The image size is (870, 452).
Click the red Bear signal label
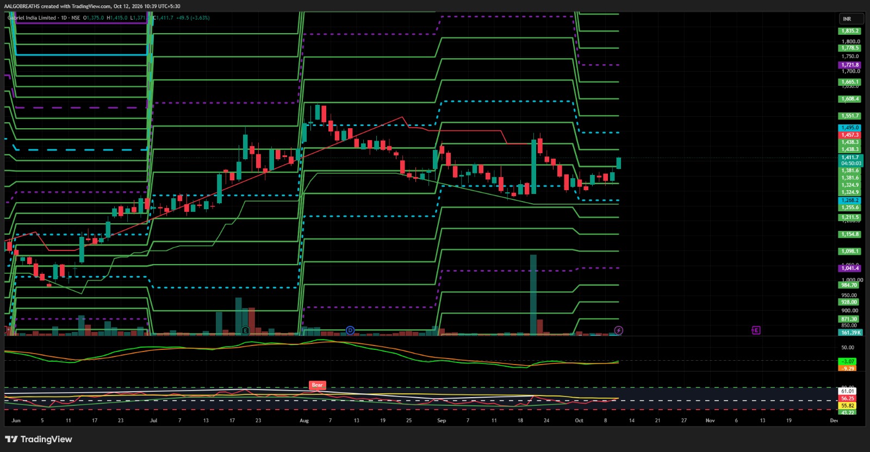317,385
